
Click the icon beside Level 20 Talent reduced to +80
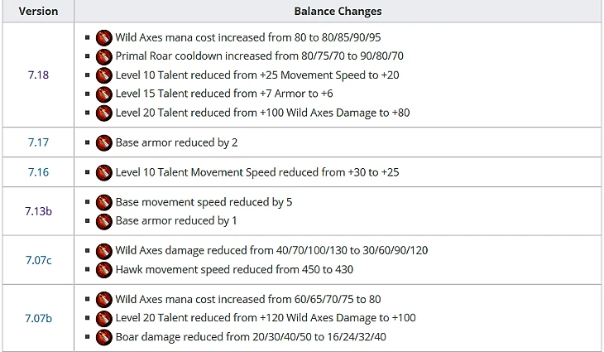(103, 113)
